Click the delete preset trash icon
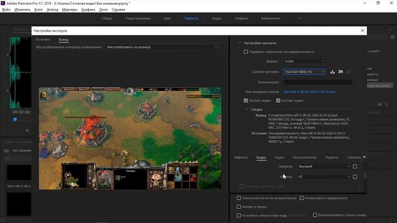The width and height of the screenshot is (397, 223). click(349, 72)
